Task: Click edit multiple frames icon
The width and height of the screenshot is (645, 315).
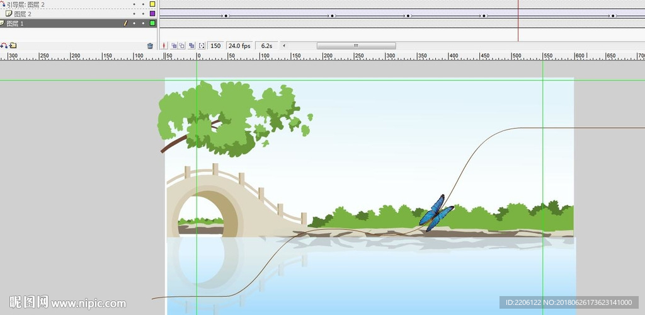Action: [x=191, y=45]
